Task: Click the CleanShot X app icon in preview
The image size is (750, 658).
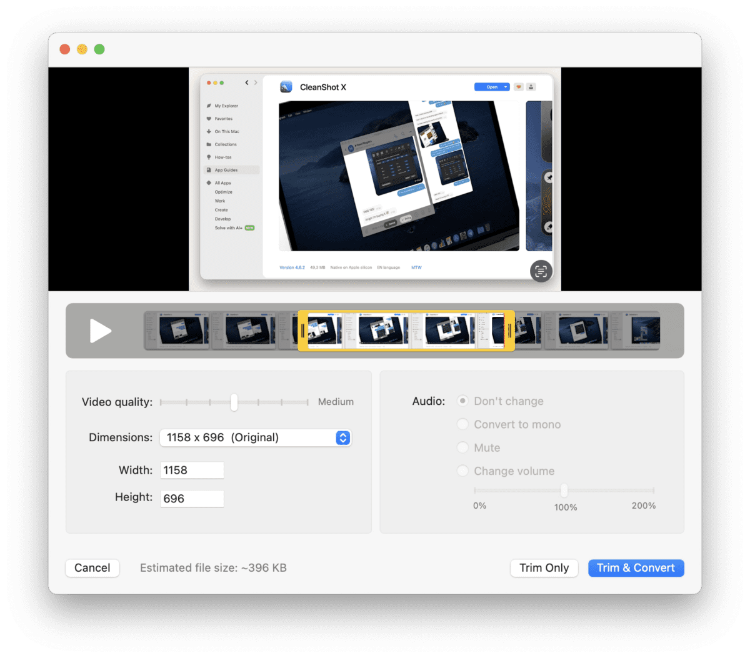Action: click(x=286, y=87)
